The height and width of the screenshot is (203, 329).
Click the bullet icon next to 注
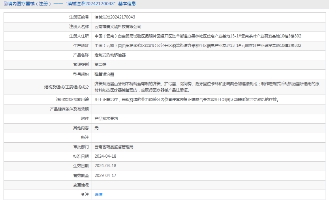pyautogui.click(x=83, y=194)
